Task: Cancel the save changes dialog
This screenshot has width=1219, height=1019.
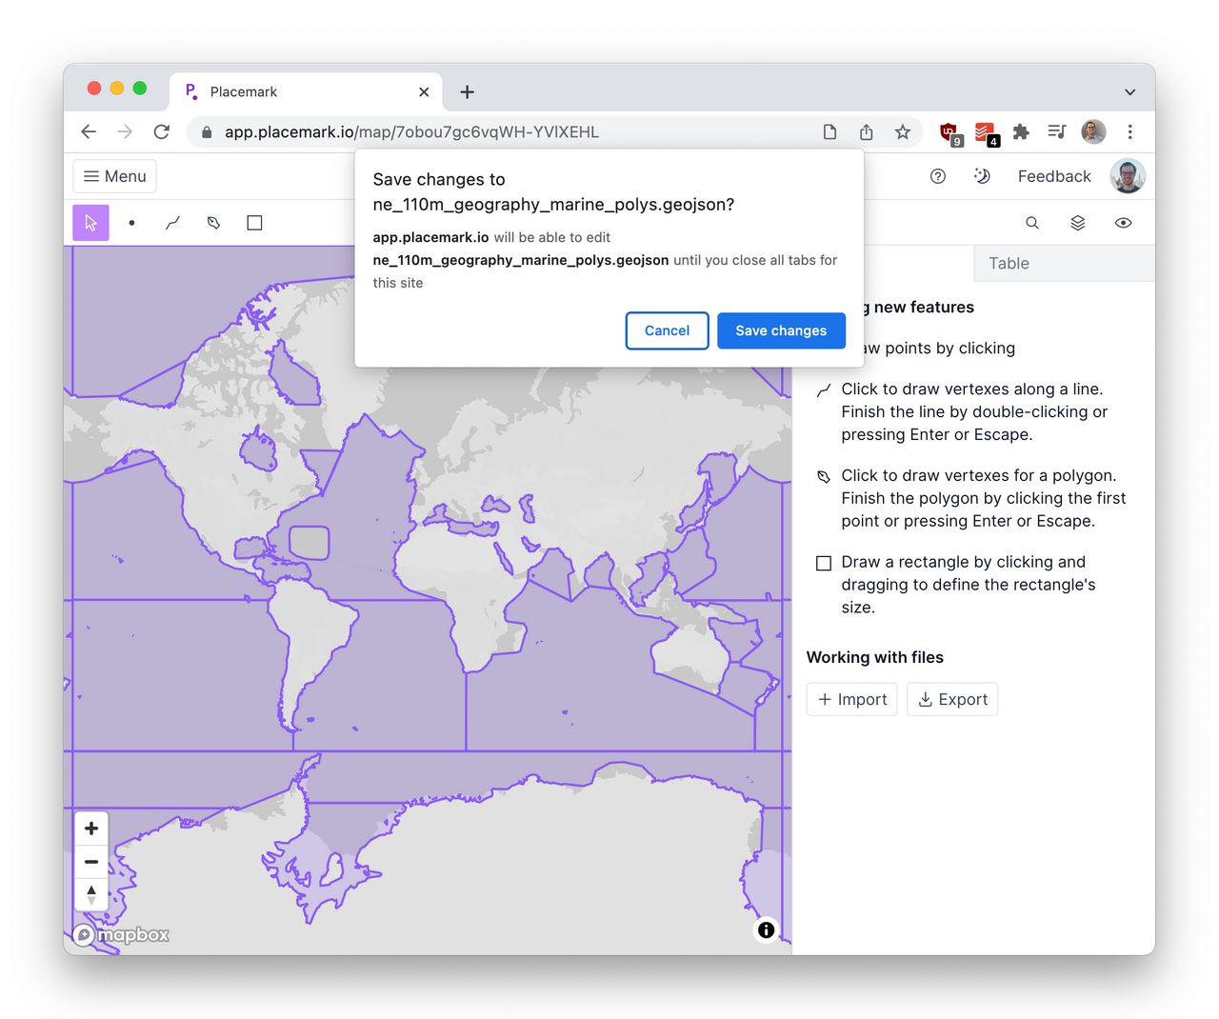Action: [667, 330]
